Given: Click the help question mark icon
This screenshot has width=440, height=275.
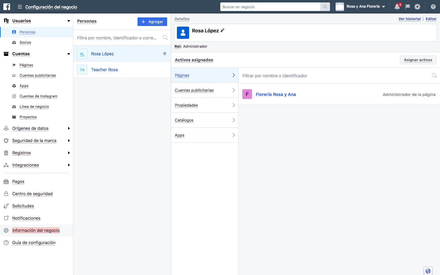Looking at the screenshot, I should [x=433, y=7].
